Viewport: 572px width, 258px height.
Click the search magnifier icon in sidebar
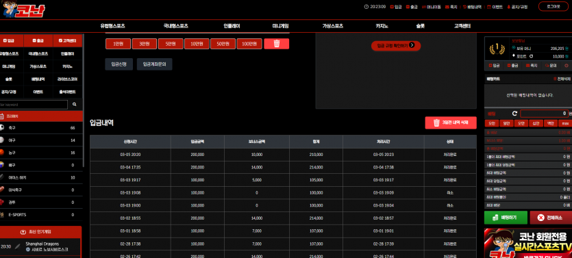pyautogui.click(x=75, y=105)
